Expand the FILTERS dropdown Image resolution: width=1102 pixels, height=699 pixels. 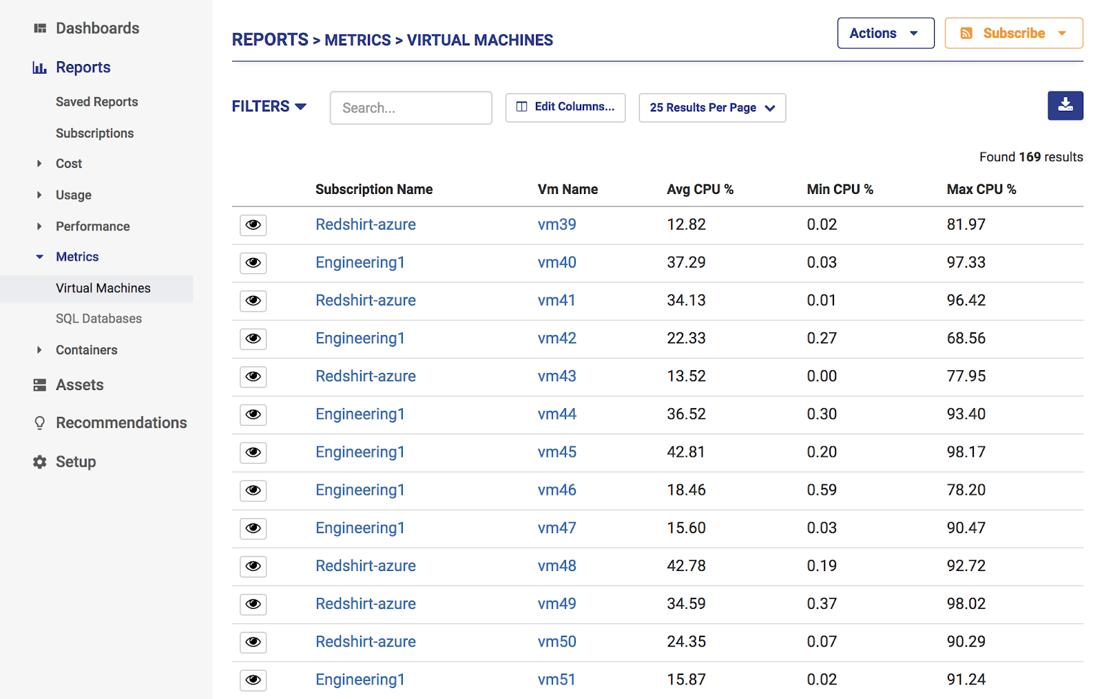[269, 106]
